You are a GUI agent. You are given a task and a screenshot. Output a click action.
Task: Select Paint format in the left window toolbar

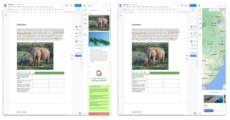(x=14, y=9)
